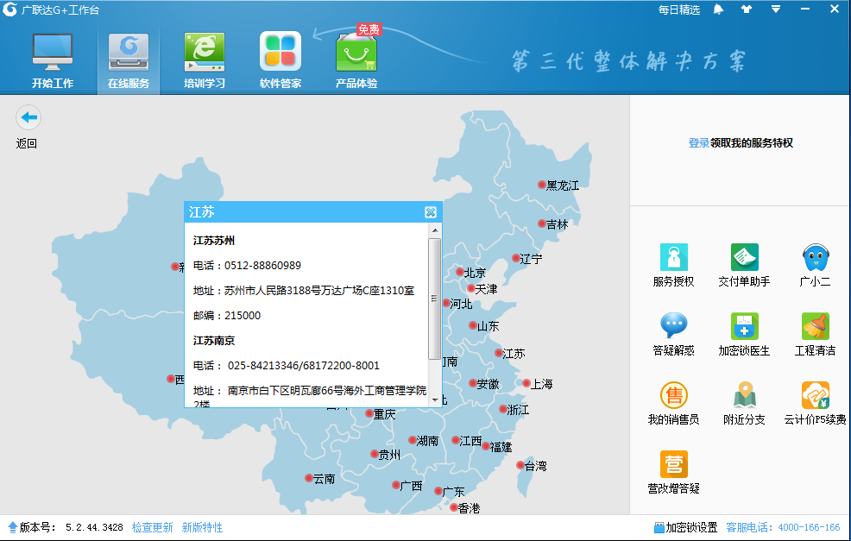Close the 江苏 info popup

(431, 212)
